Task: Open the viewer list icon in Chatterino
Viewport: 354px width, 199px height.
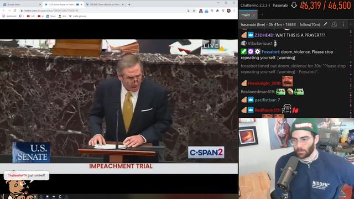Action: [x=334, y=24]
